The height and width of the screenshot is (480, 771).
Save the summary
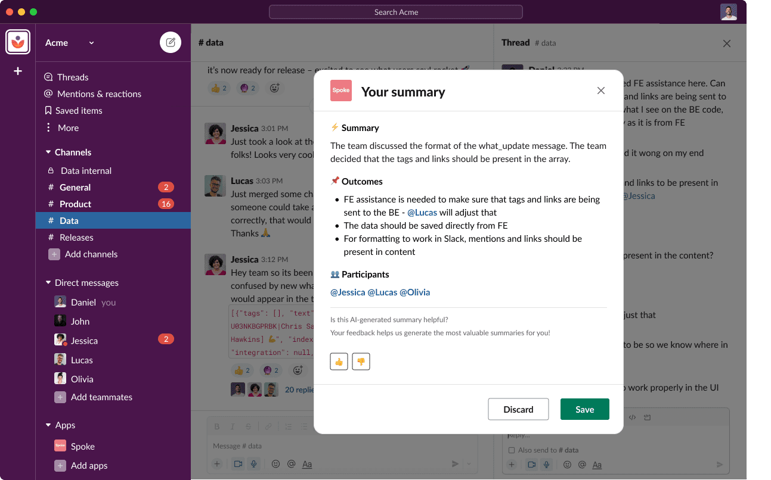[x=585, y=409]
